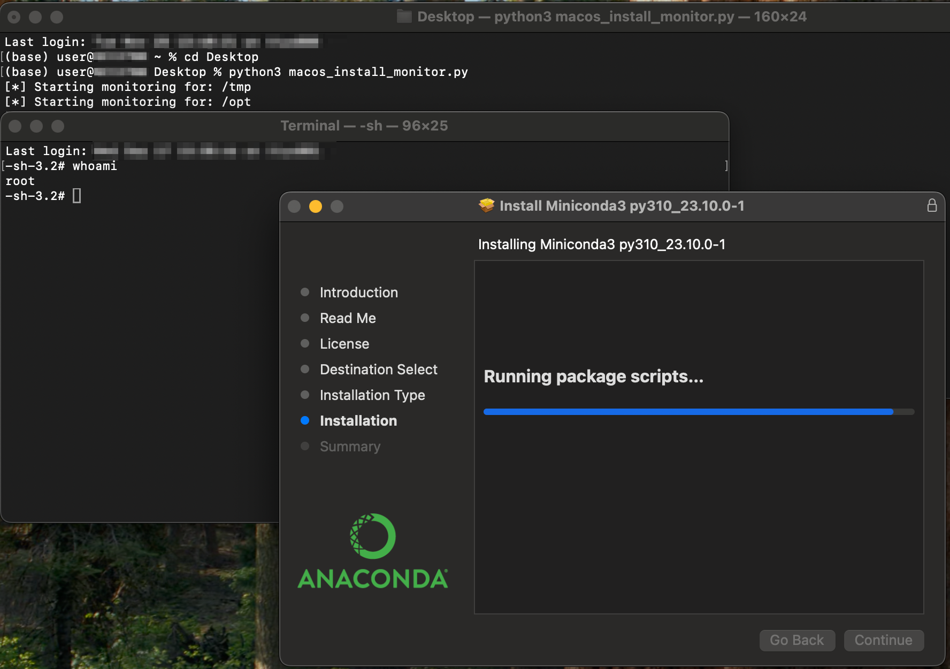Click the 'Terminal — -sh' window title bar
Viewport: 950px width, 669px height.
point(364,126)
